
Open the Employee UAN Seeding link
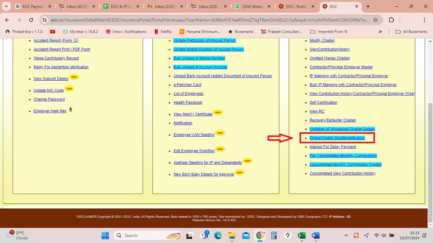pyautogui.click(x=194, y=135)
